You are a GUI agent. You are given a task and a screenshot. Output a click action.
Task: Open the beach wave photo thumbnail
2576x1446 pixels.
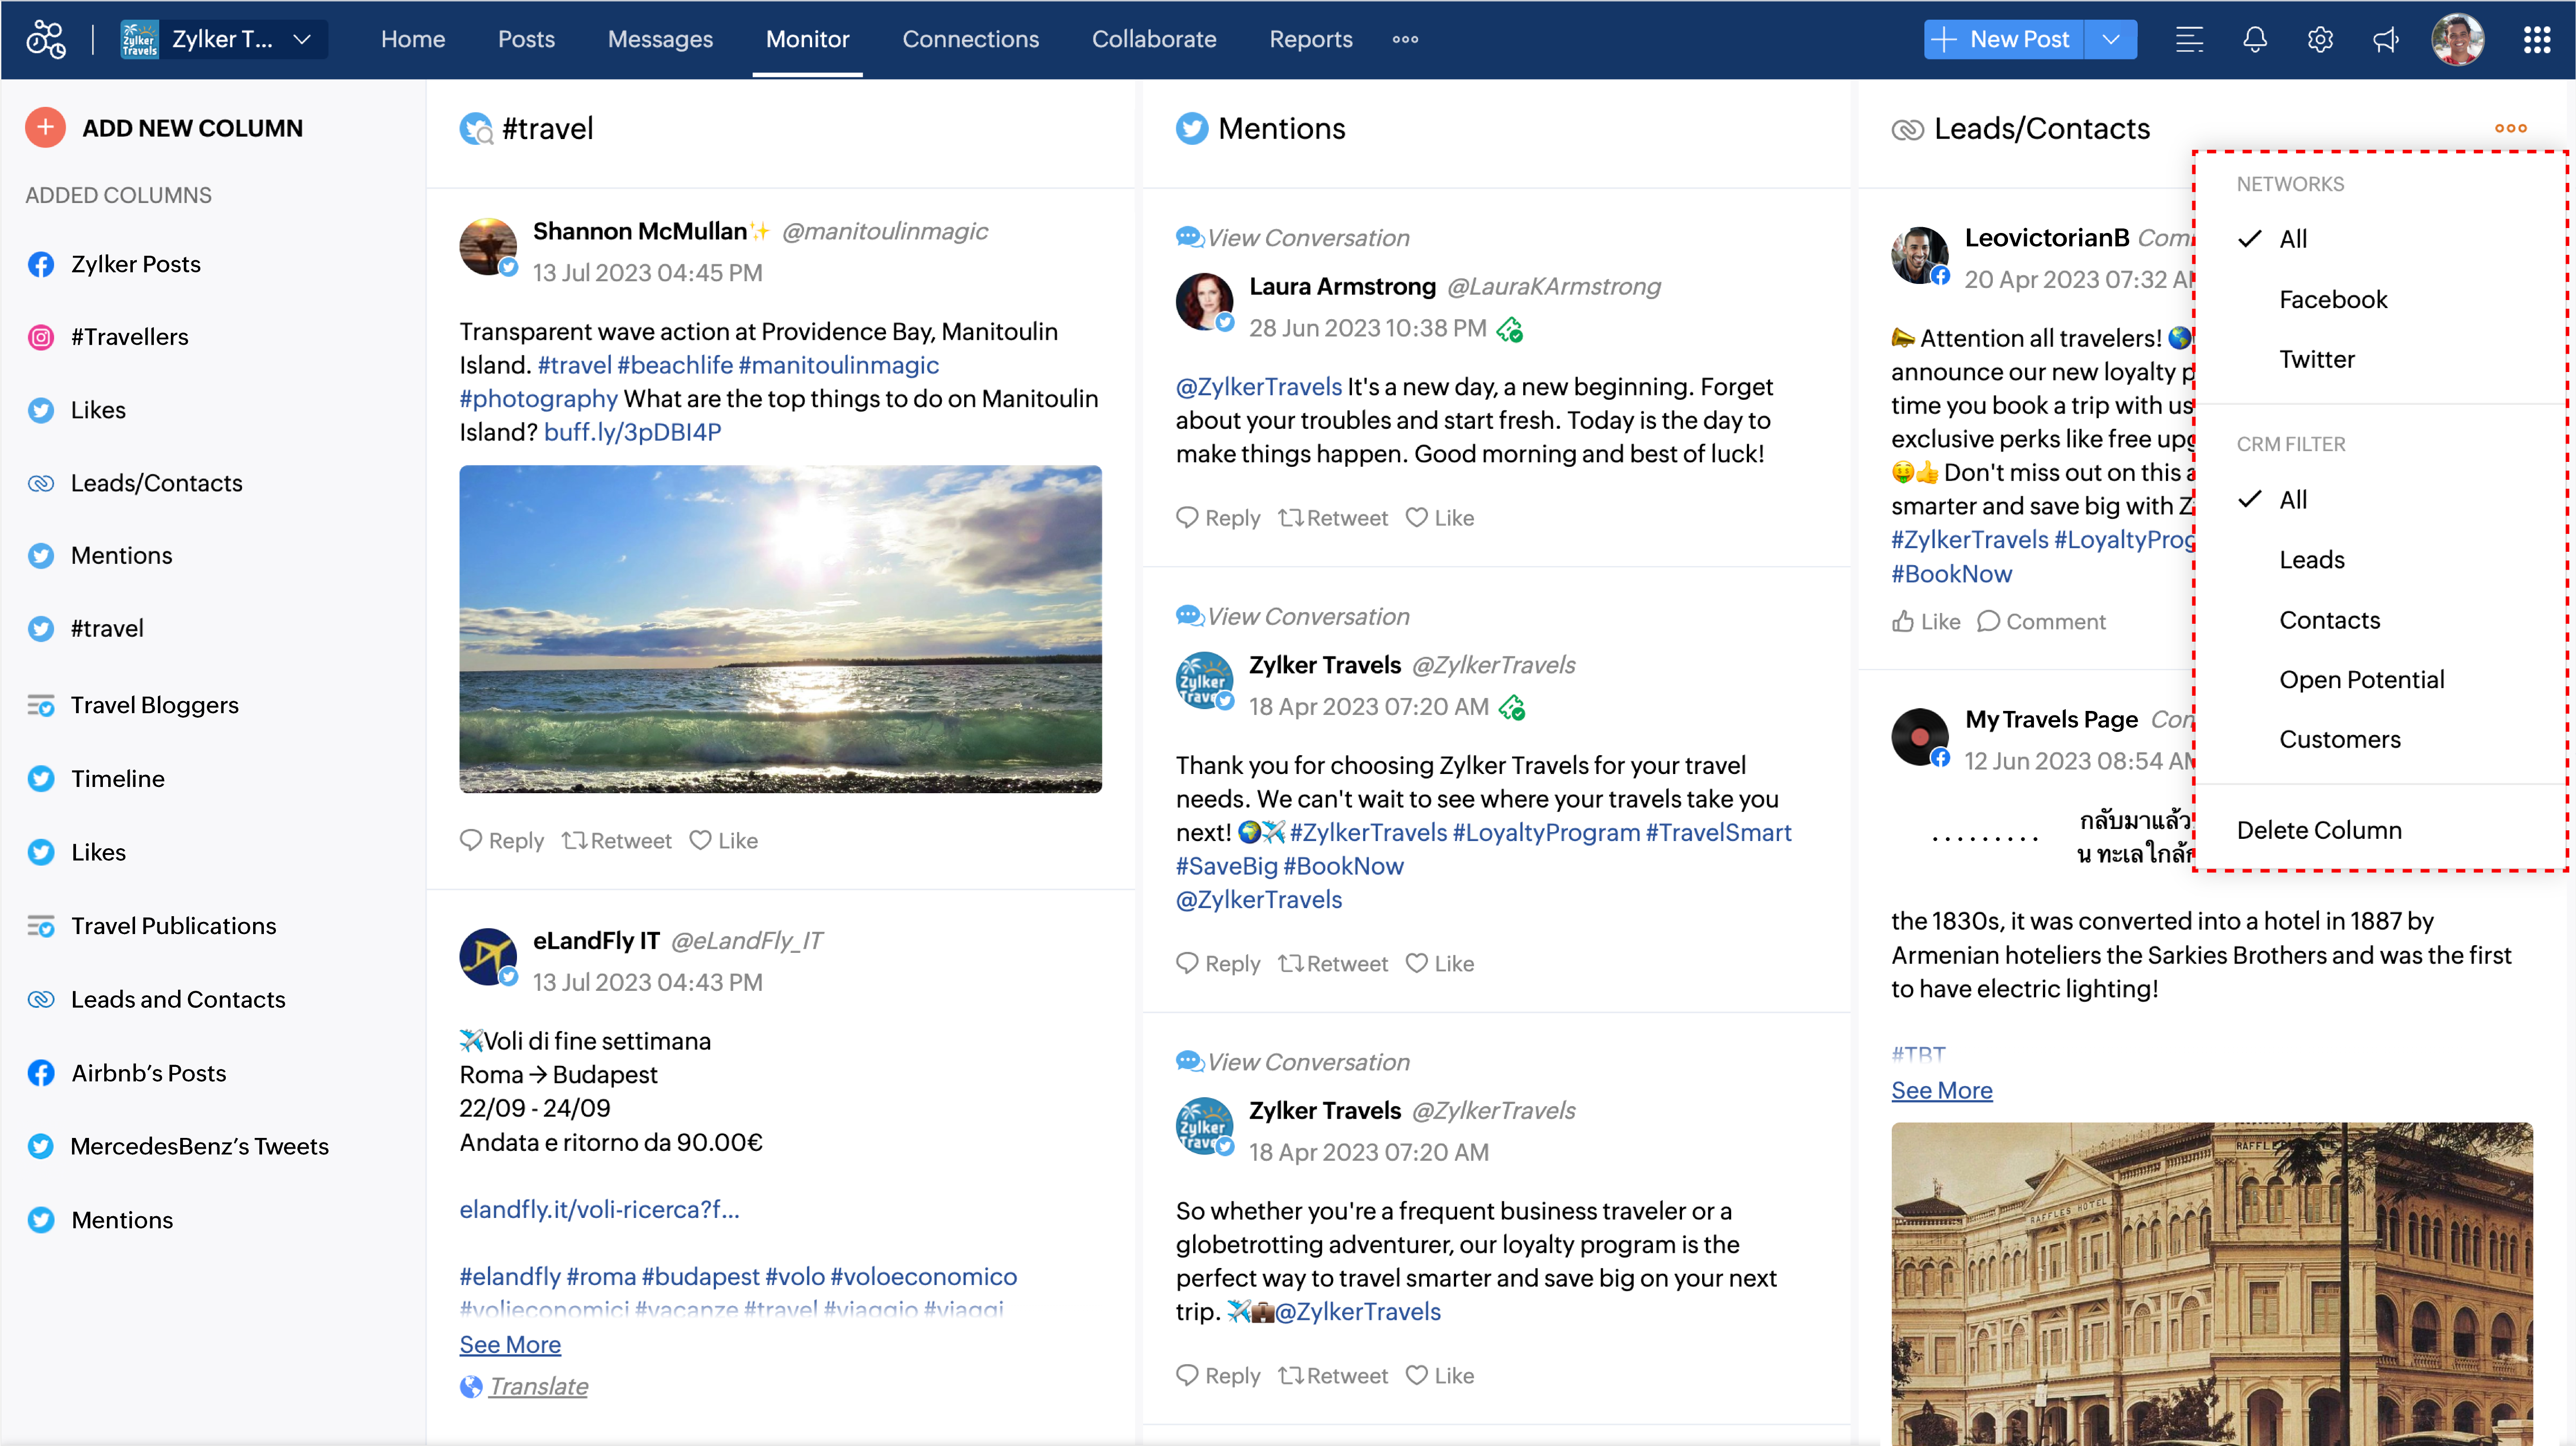[x=780, y=628]
